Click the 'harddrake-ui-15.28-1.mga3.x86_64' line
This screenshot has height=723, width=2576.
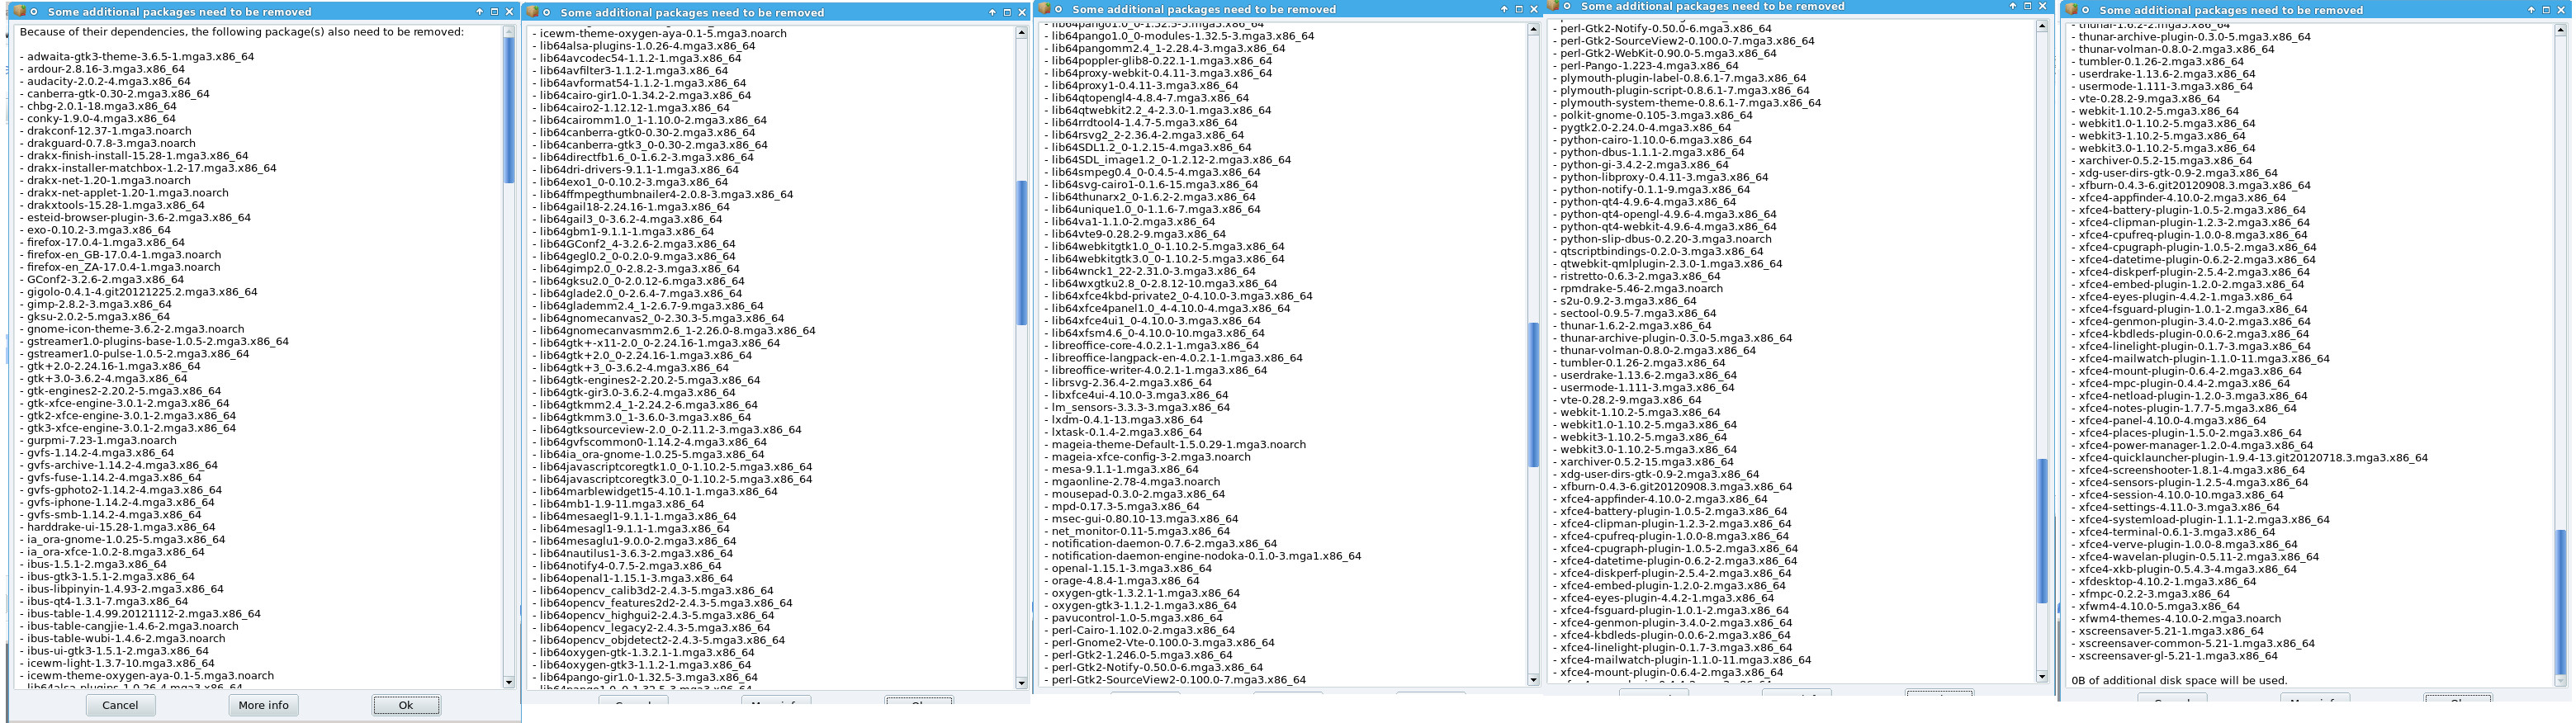(x=117, y=527)
